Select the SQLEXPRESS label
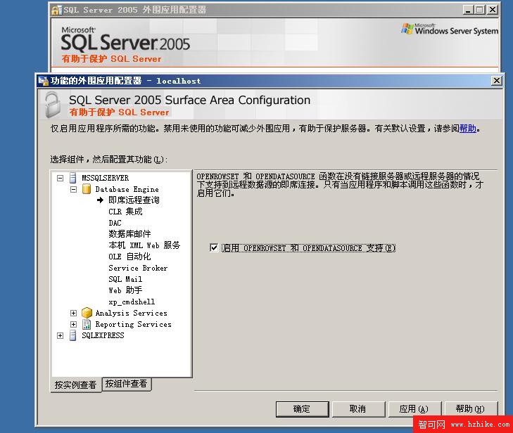 [x=103, y=335]
